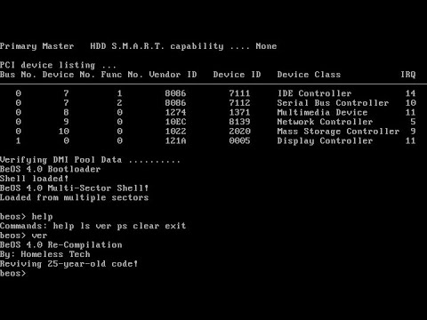Click the "Func No." column header
Image resolution: width=427 pixels, height=320 pixels.
click(122, 75)
